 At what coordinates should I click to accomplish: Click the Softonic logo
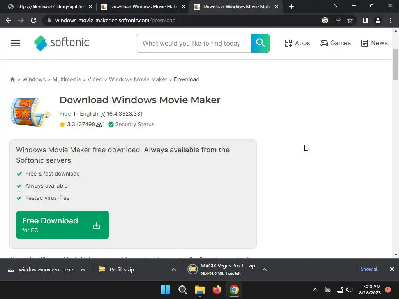[62, 43]
